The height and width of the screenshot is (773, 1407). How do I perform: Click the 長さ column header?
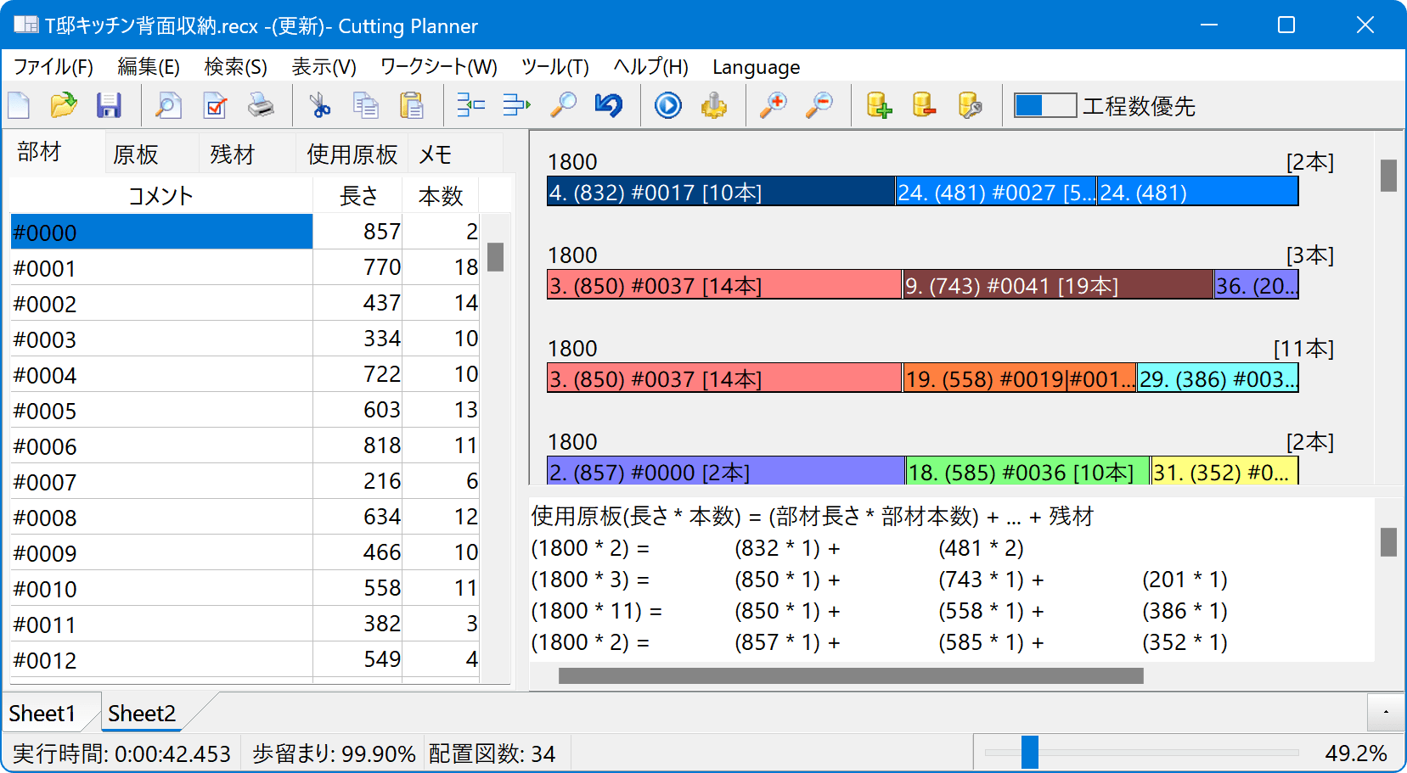pyautogui.click(x=358, y=196)
